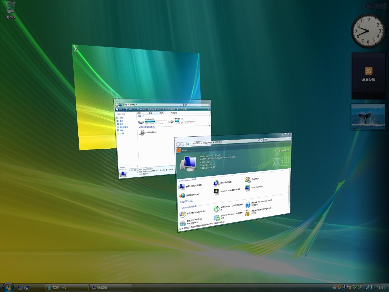The image size is (389, 292).
Task: Click disk C: capacity bar
Action: tap(156, 121)
